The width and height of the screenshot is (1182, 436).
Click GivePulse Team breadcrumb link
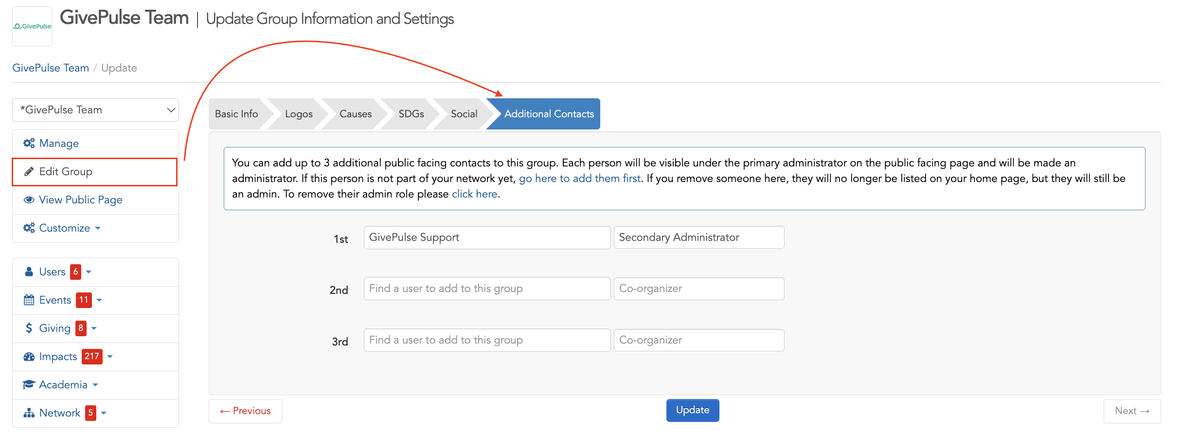point(51,68)
